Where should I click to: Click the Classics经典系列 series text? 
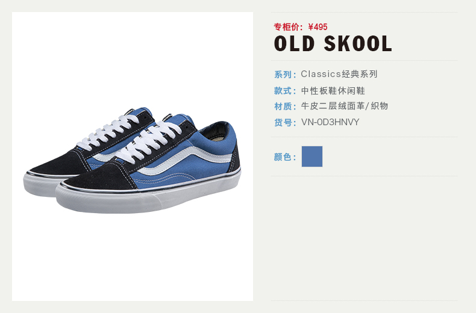click(339, 74)
